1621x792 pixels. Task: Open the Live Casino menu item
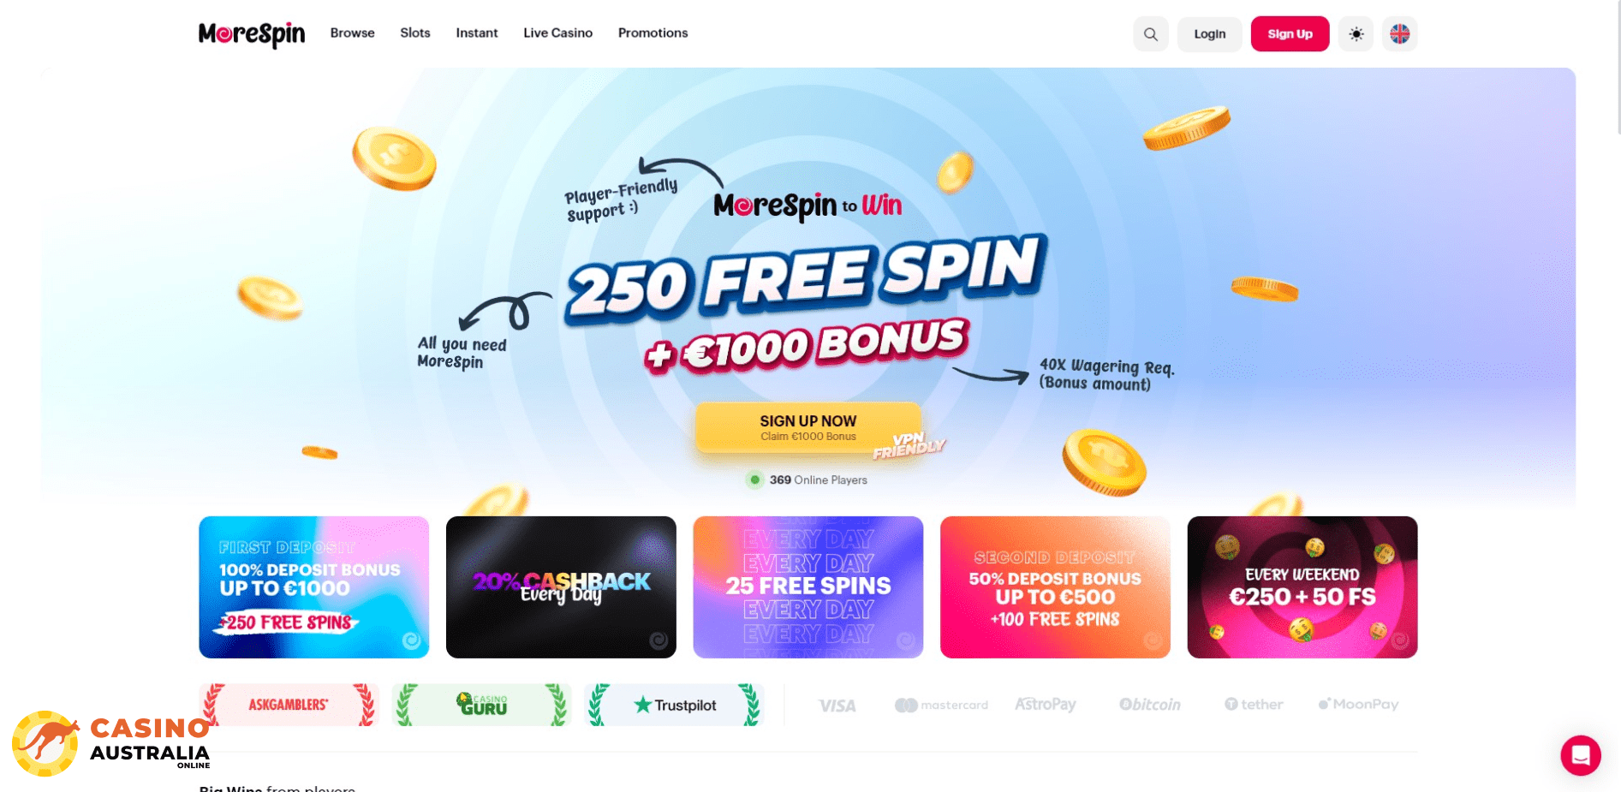558,33
